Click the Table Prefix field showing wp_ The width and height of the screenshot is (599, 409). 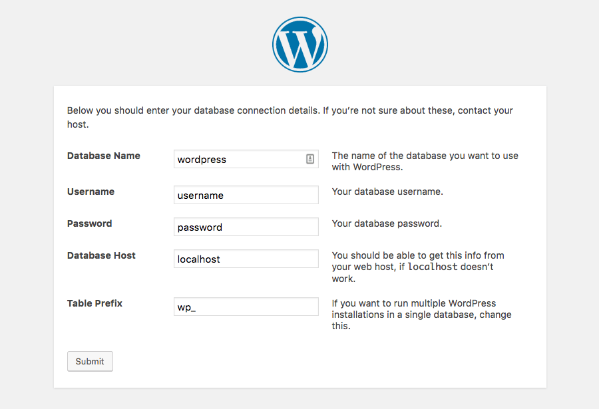pos(246,306)
